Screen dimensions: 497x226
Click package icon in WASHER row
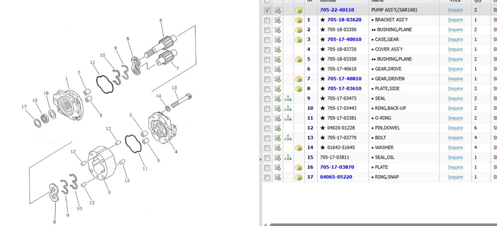(299, 148)
